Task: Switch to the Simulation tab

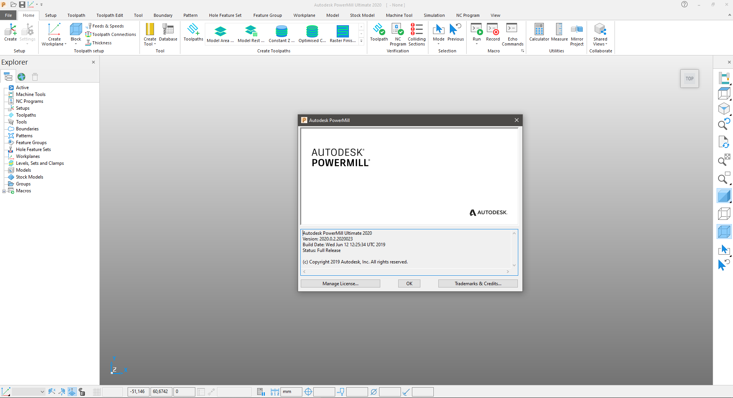Action: click(434, 15)
